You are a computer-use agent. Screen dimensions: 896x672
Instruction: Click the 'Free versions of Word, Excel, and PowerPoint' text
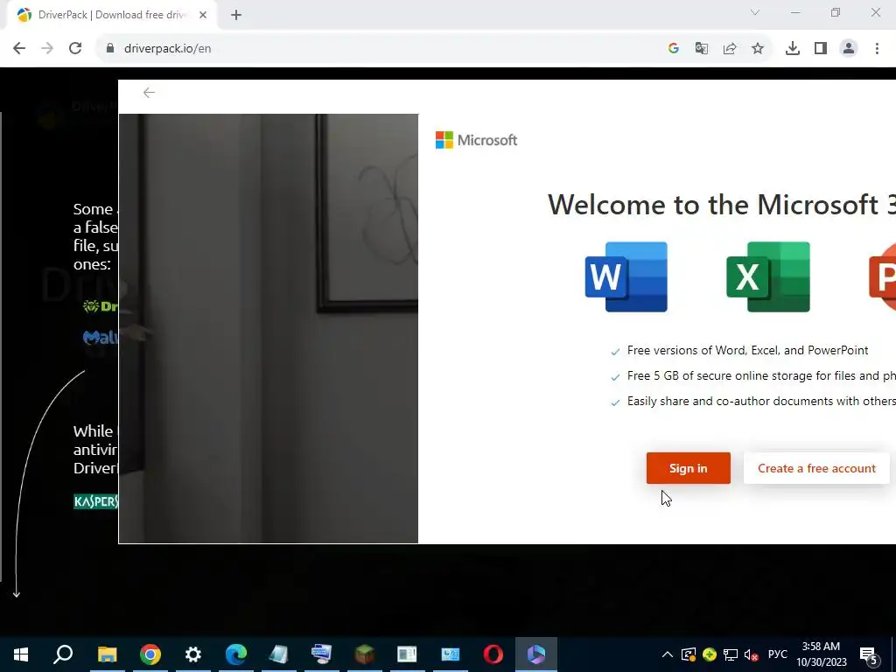pyautogui.click(x=747, y=350)
